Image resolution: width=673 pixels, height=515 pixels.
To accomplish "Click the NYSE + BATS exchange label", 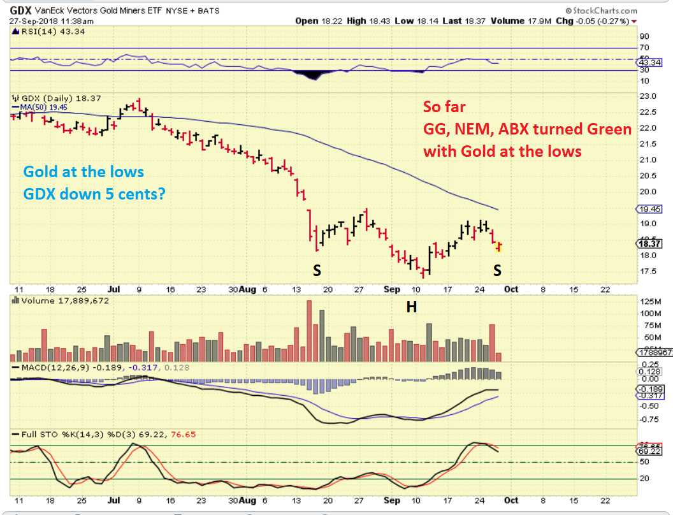I will click(x=192, y=11).
